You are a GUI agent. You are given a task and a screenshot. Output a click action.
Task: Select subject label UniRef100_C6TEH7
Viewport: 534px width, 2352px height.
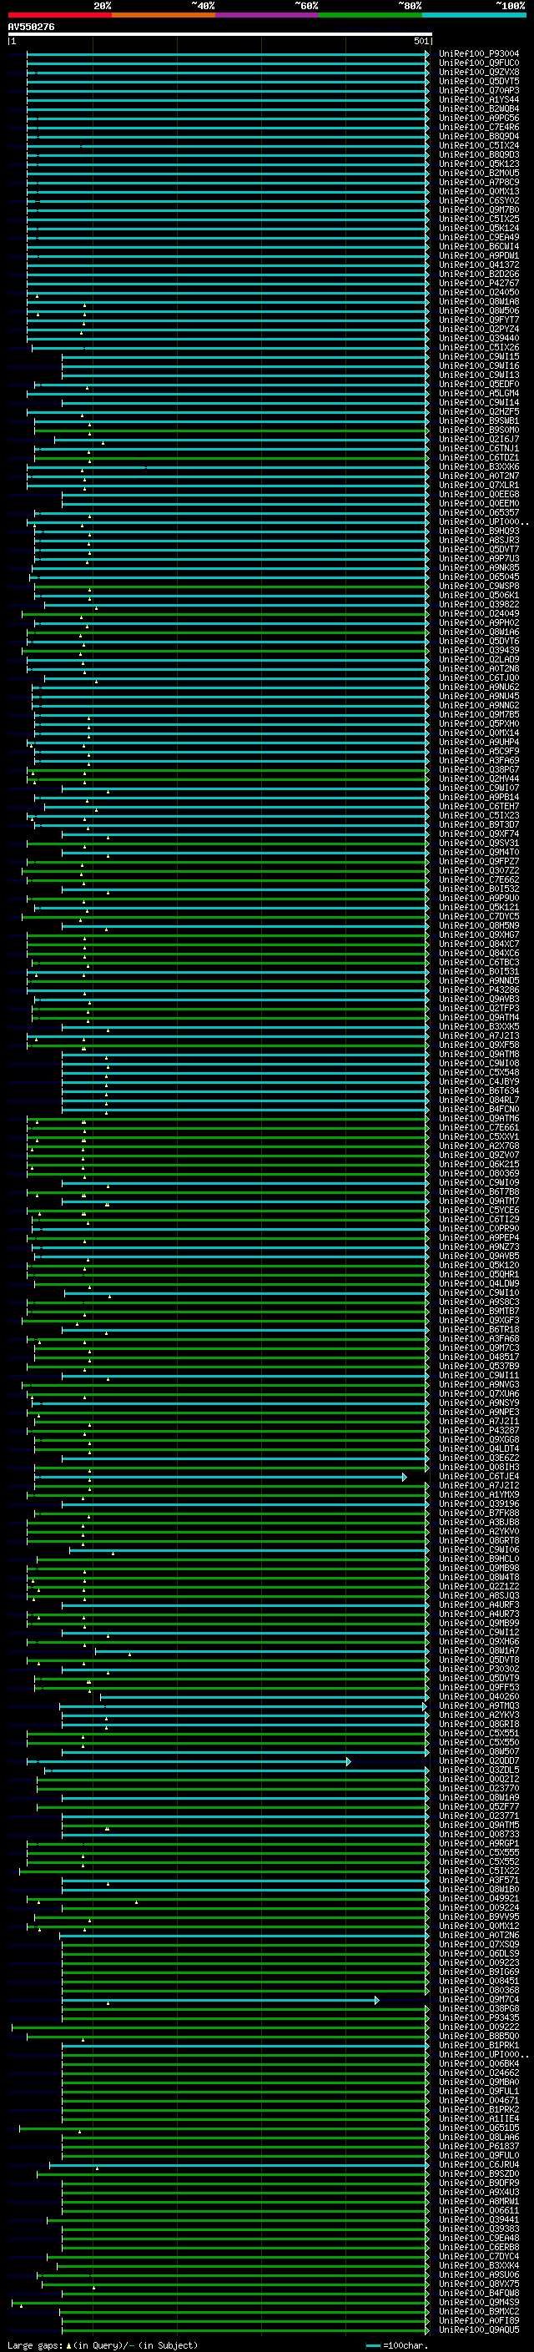coord(479,806)
